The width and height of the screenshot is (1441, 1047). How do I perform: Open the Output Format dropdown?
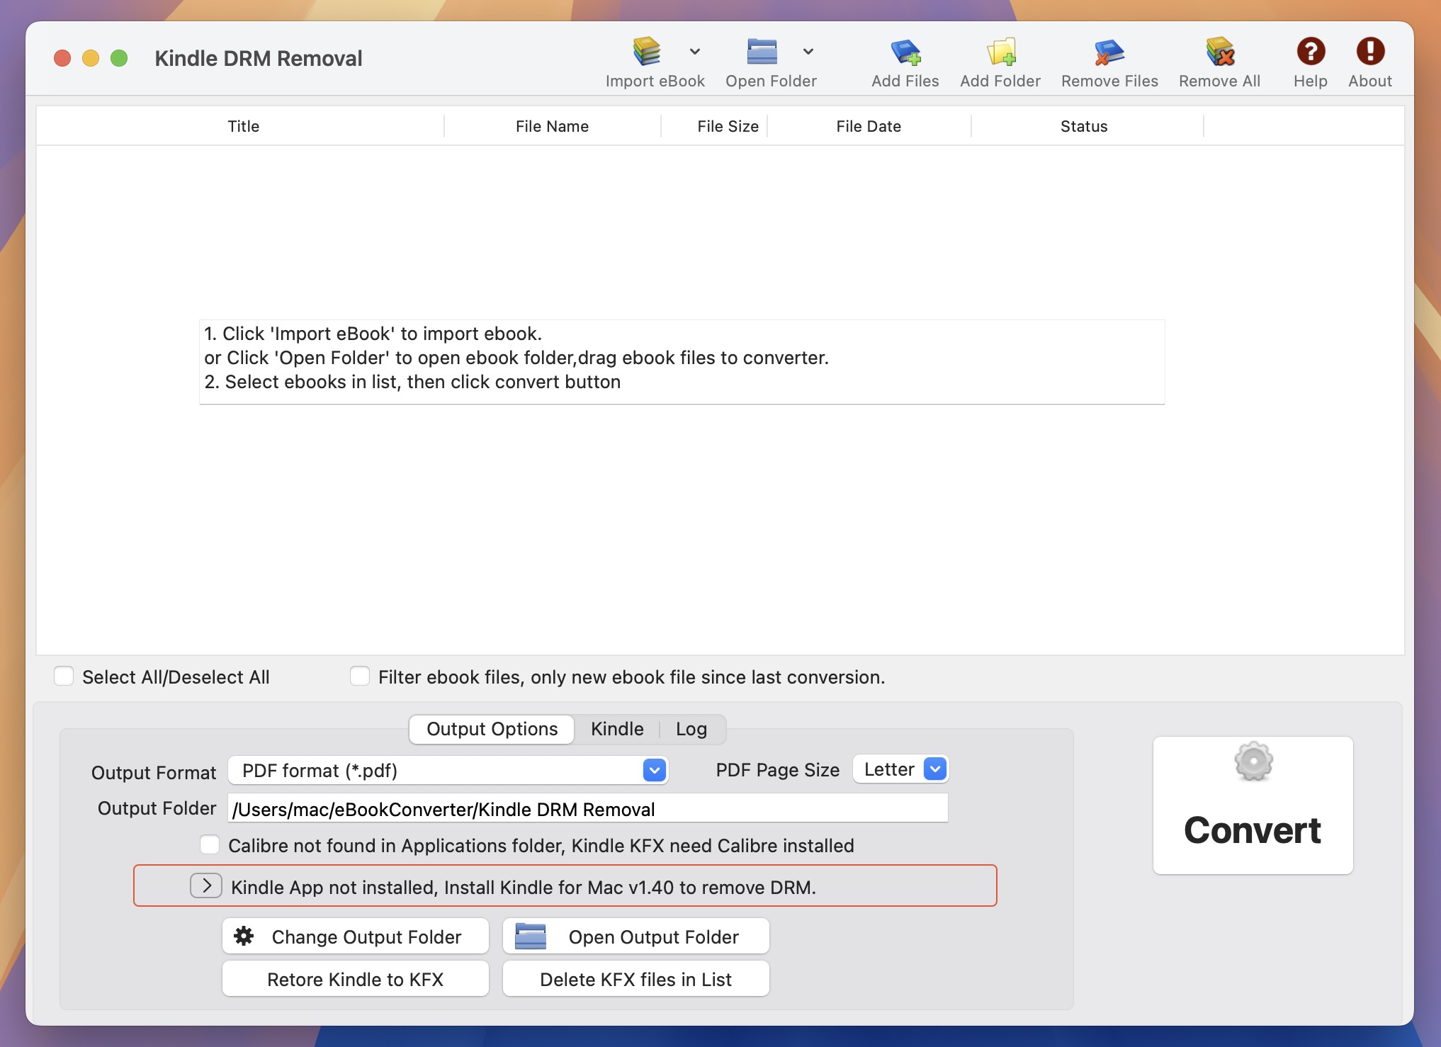point(652,770)
